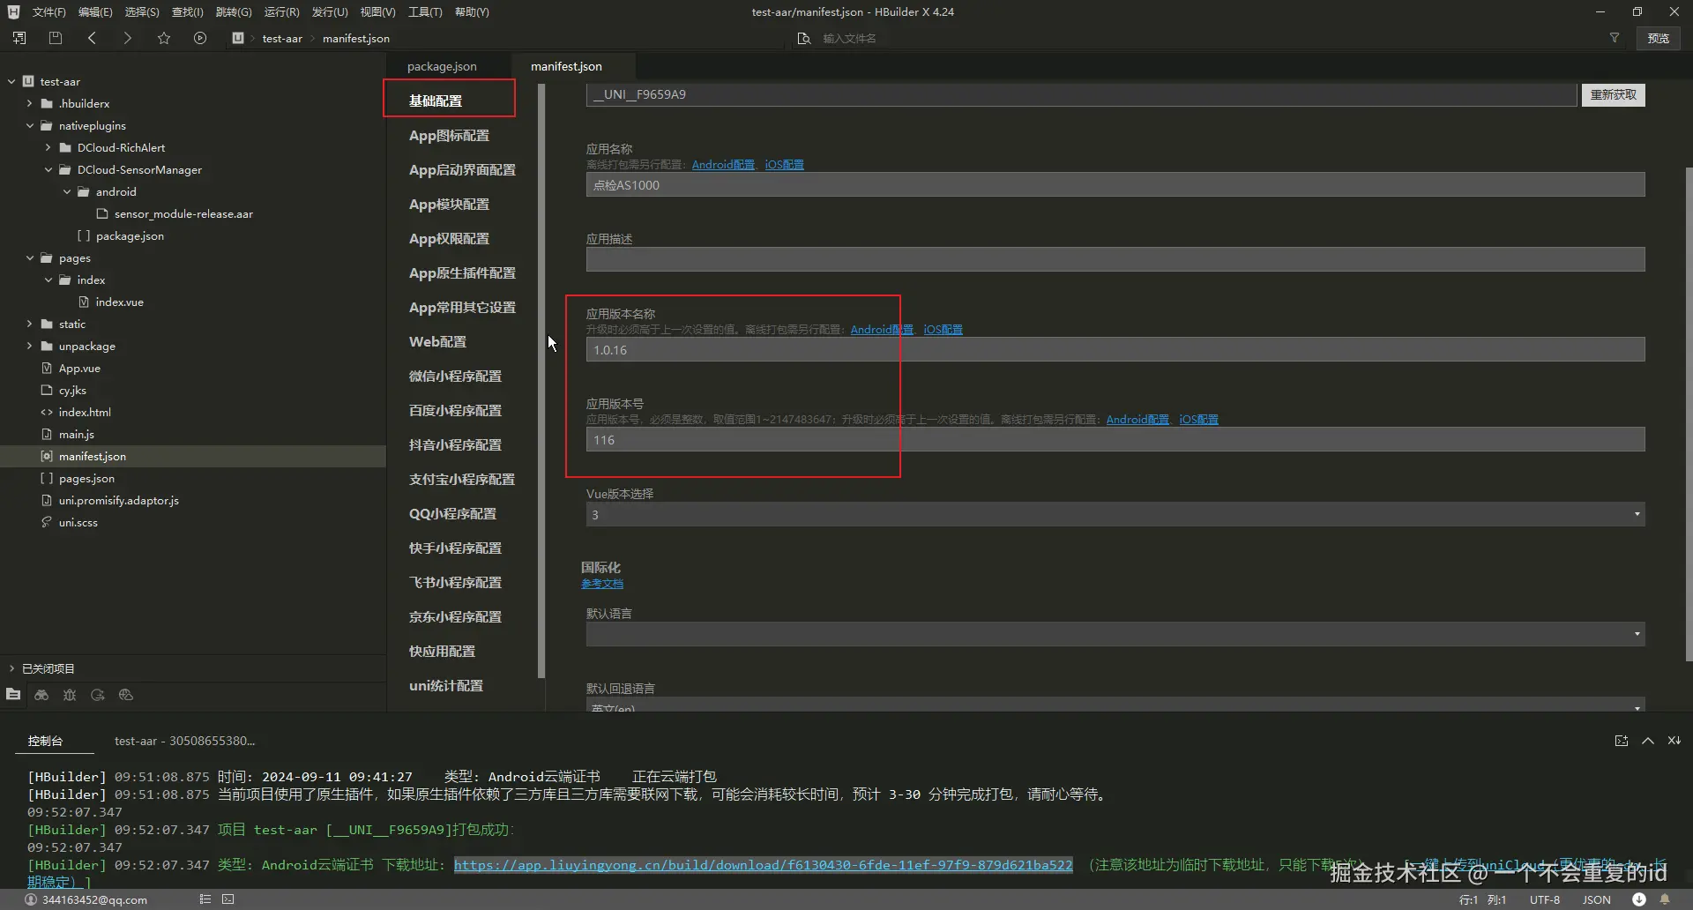The image size is (1693, 910).
Task: Click UTF-8 encoding in status bar
Action: (1545, 899)
